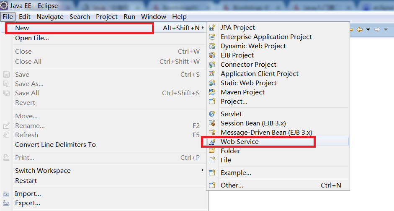Viewport: 394px width, 211px height.
Task: Click the Servlet icon
Action: (212, 114)
